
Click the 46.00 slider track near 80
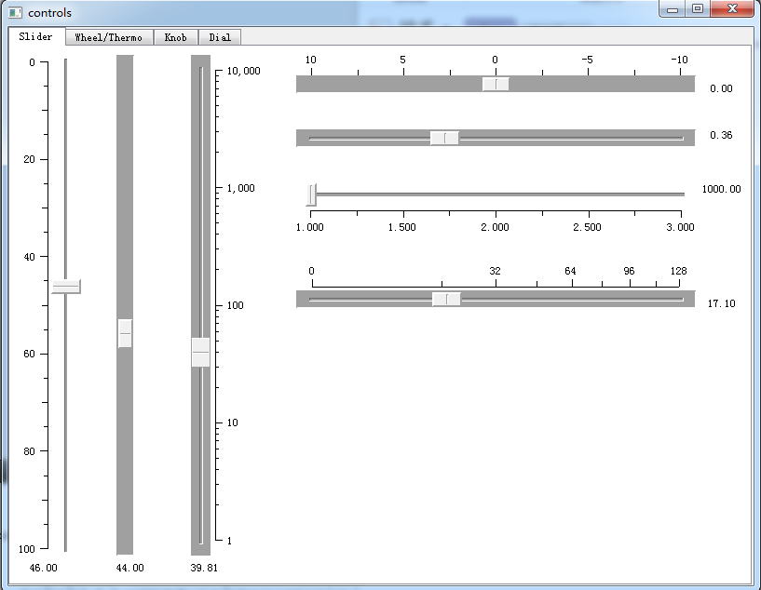point(66,450)
